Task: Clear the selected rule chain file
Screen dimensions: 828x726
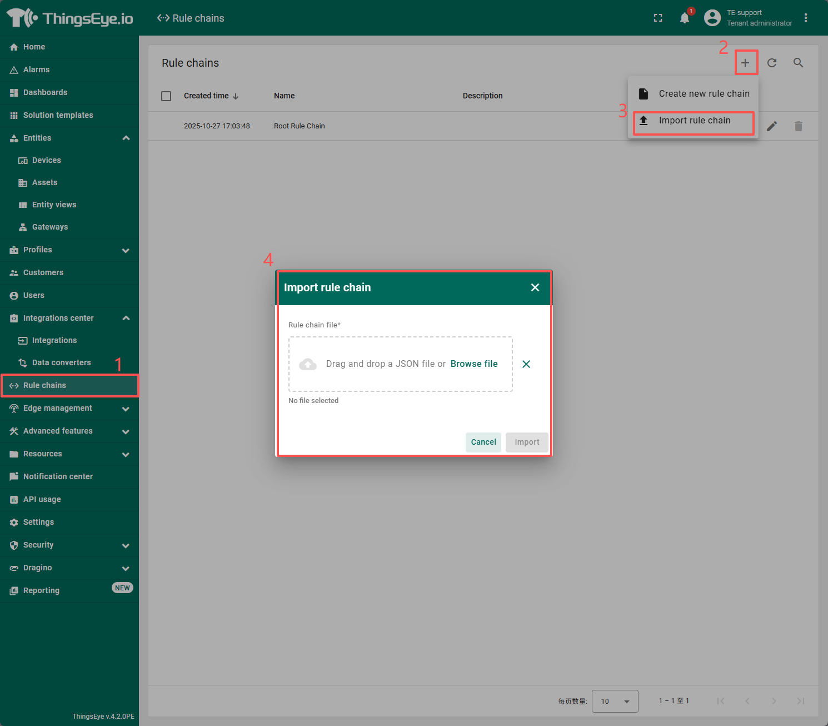Action: (x=526, y=364)
